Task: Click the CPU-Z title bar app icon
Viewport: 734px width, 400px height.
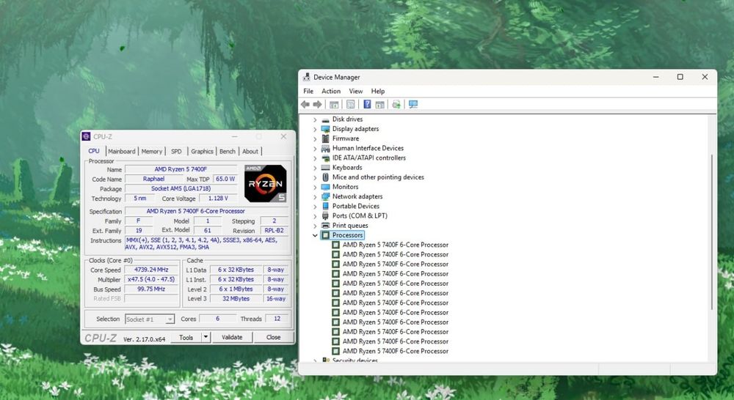Action: point(86,136)
